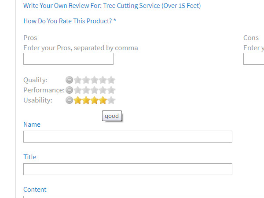Click the first star for Quality
Viewport: 264px width, 198px height.
click(x=78, y=80)
